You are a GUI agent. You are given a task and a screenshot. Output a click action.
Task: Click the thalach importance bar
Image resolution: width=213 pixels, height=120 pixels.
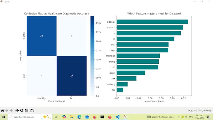150,28
